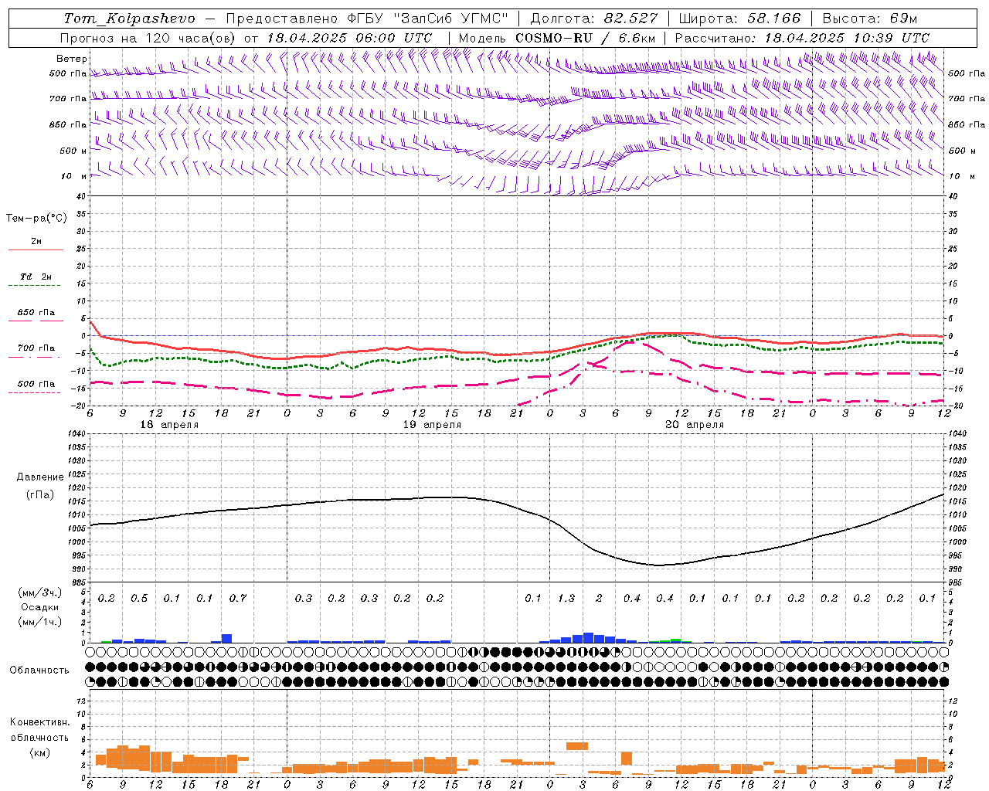The height and width of the screenshot is (791, 989).
Task: Click the 3-hour precipitation value 1.3
Action: [566, 599]
